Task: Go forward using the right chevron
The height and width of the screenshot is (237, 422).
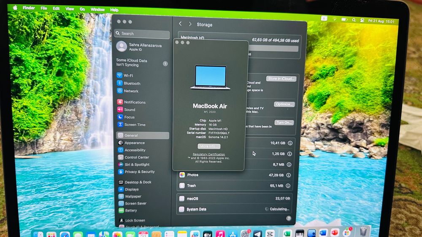Action: coord(190,24)
